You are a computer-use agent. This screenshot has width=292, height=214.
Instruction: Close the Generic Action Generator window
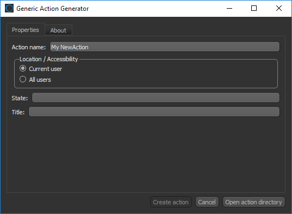(279, 8)
